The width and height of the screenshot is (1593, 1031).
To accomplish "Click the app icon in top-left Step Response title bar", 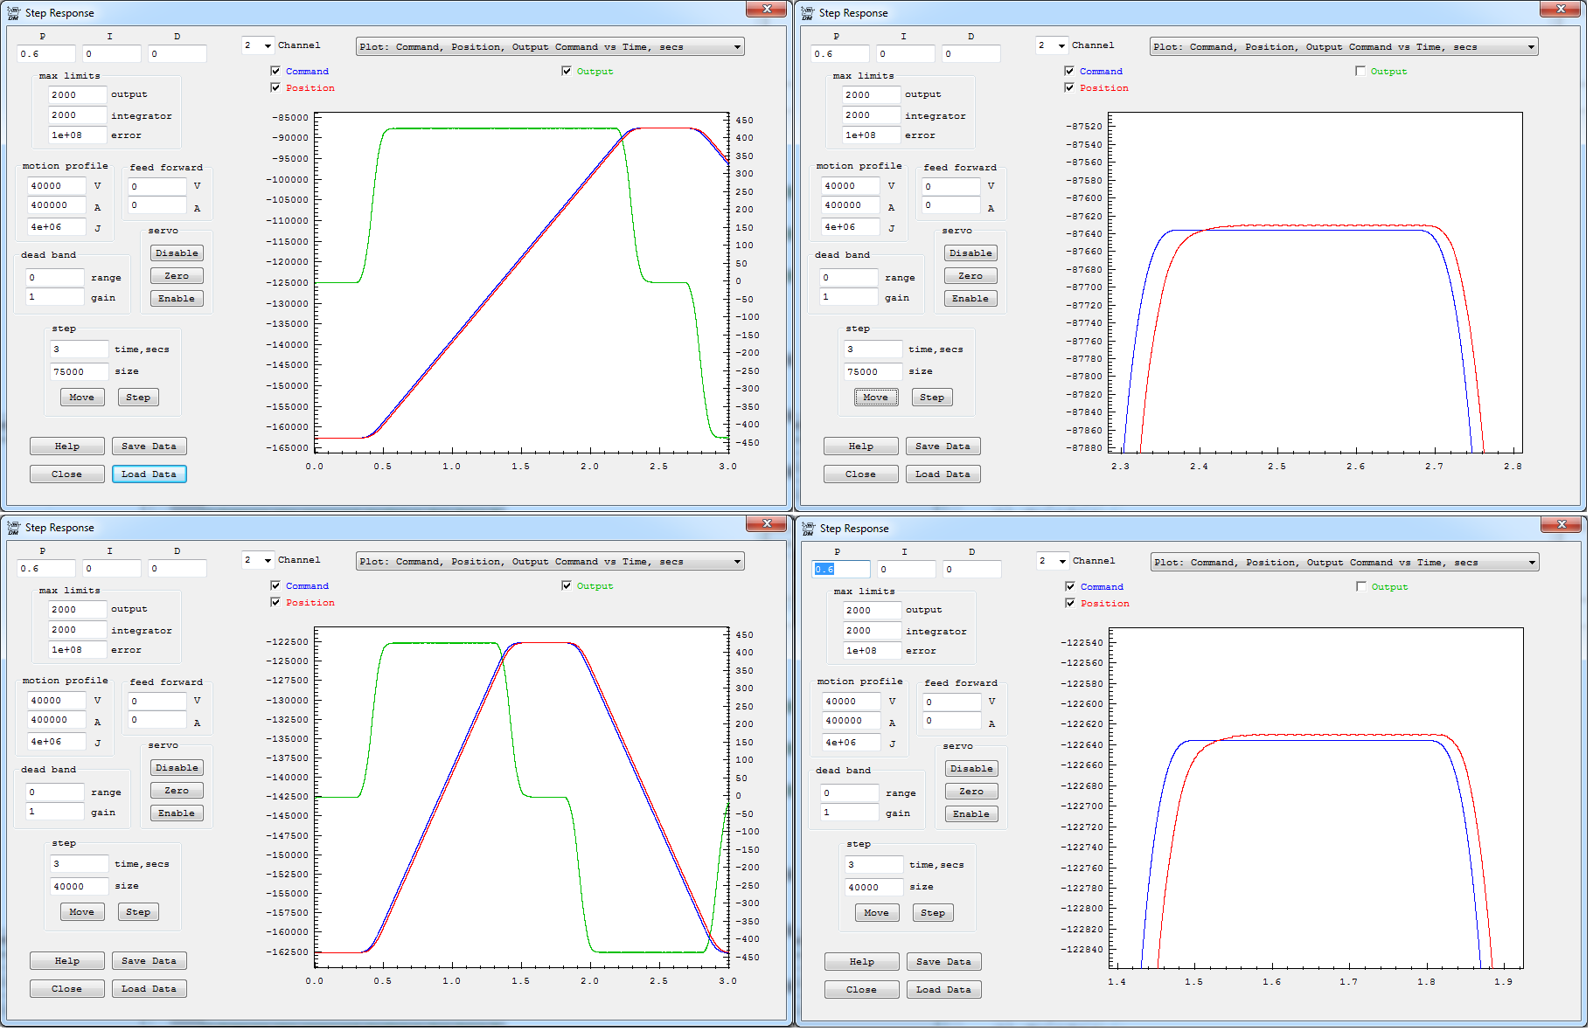I will (13, 13).
